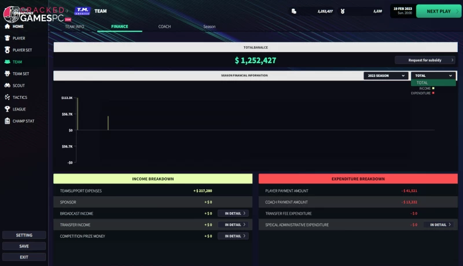This screenshot has height=266, width=463.
Task: Click the T.M. team logo badge
Action: point(83,11)
